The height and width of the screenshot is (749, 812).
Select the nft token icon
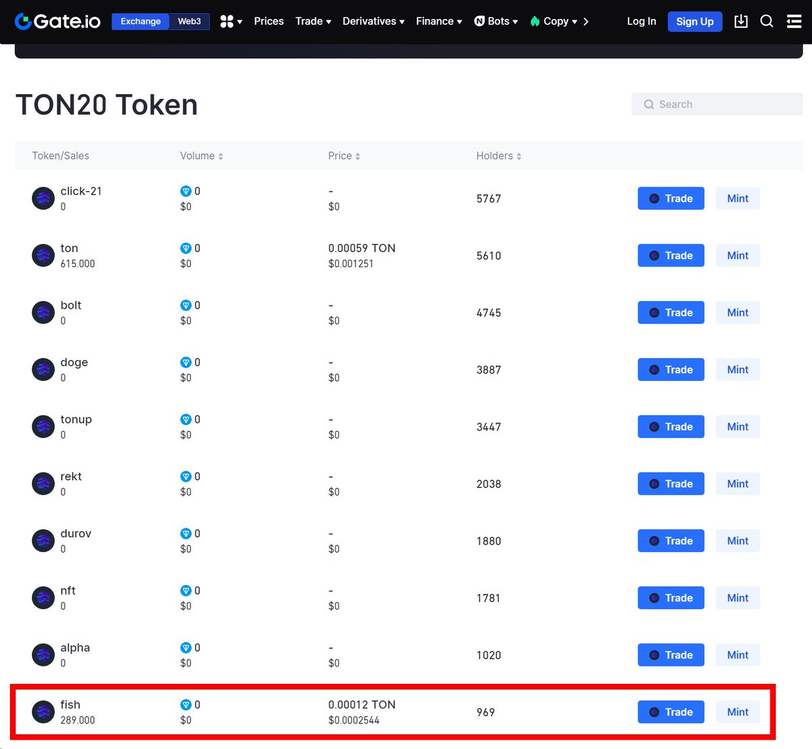pos(43,598)
